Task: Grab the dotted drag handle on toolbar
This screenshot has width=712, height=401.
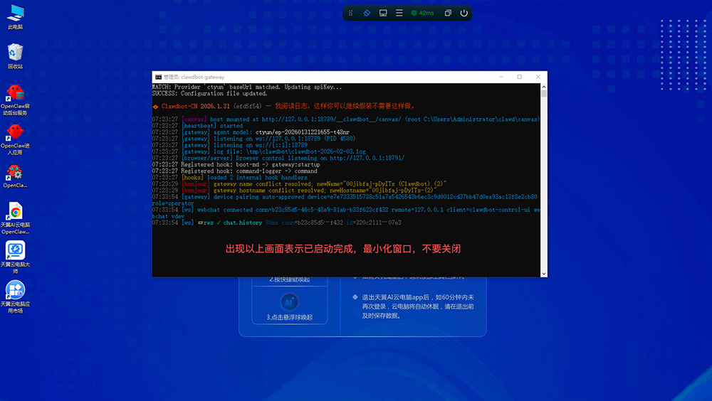Action: pos(352,13)
